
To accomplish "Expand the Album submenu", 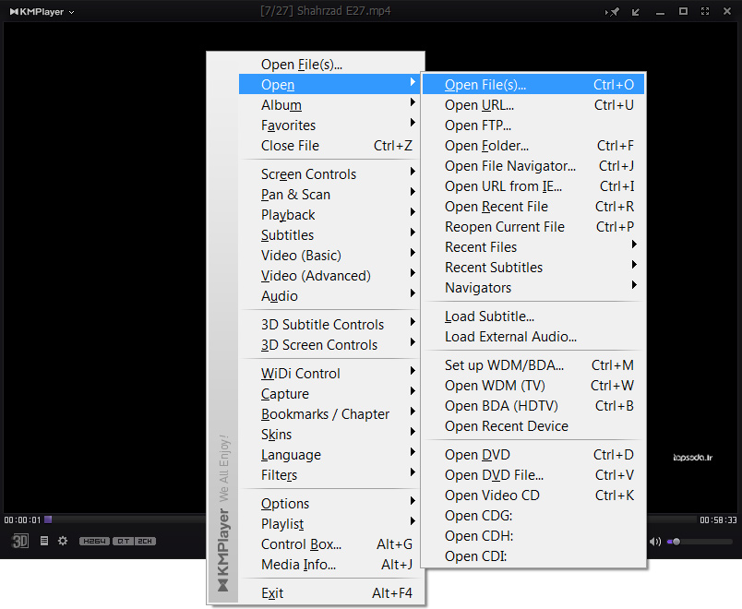I will click(x=330, y=105).
